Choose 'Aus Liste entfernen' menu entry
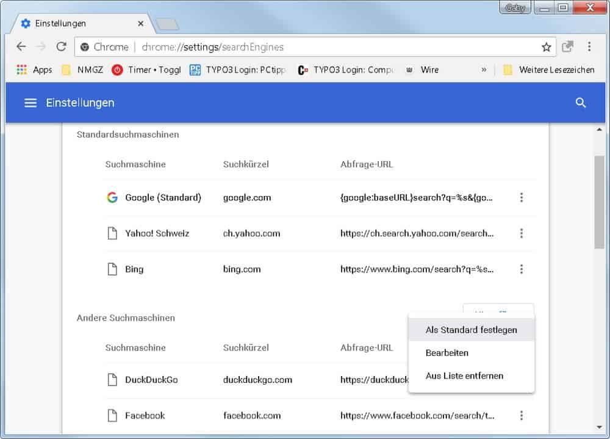 pyautogui.click(x=464, y=376)
